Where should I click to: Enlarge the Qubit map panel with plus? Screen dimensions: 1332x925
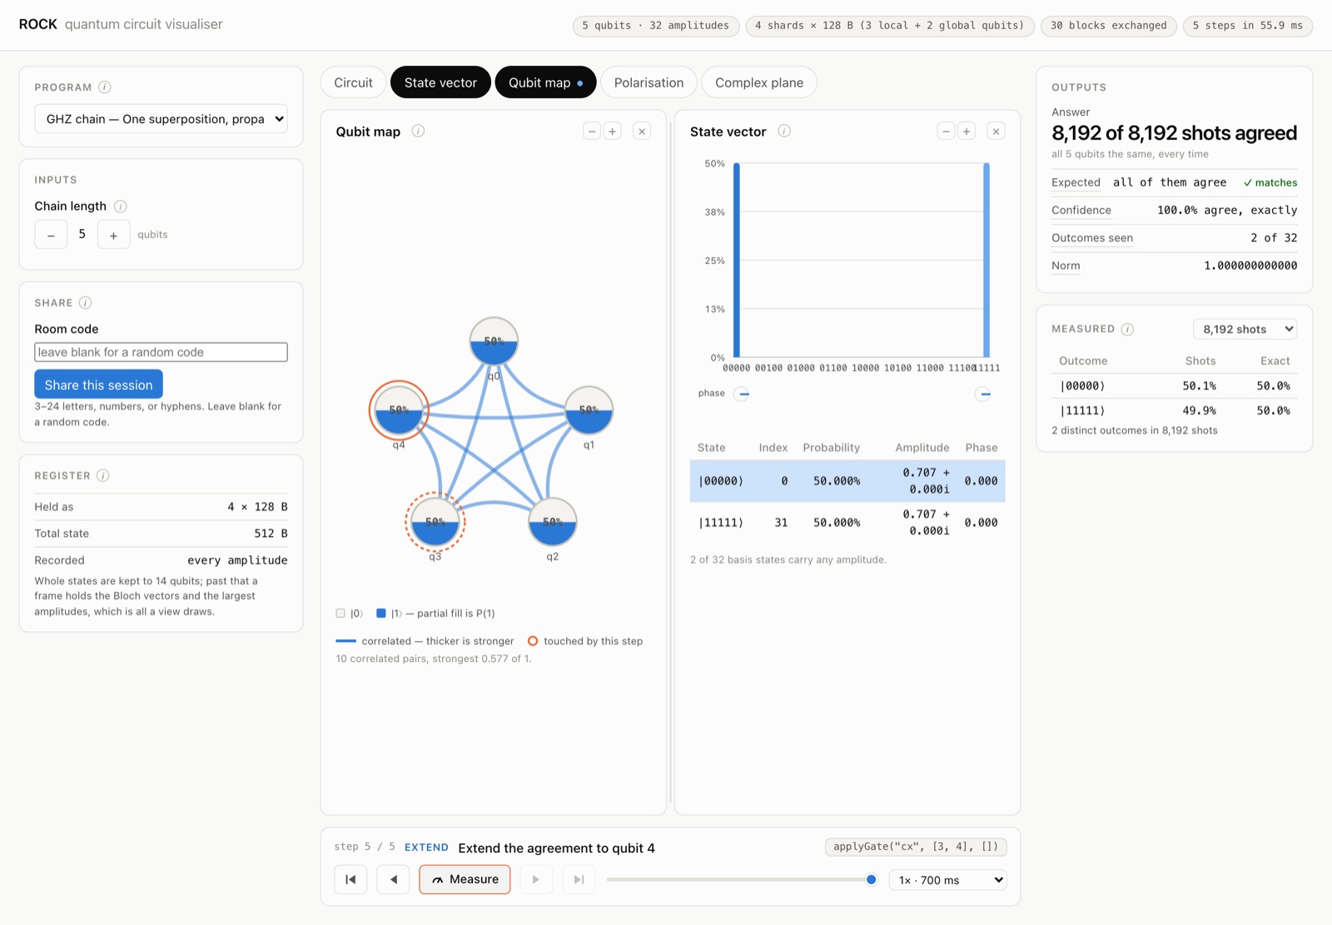[613, 131]
